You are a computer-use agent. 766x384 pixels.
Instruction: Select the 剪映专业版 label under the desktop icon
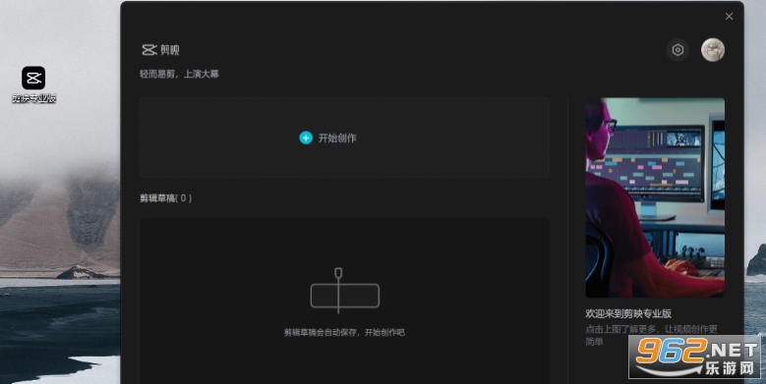pyautogui.click(x=33, y=98)
